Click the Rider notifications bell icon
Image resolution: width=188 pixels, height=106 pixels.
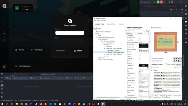(x=186, y=6)
